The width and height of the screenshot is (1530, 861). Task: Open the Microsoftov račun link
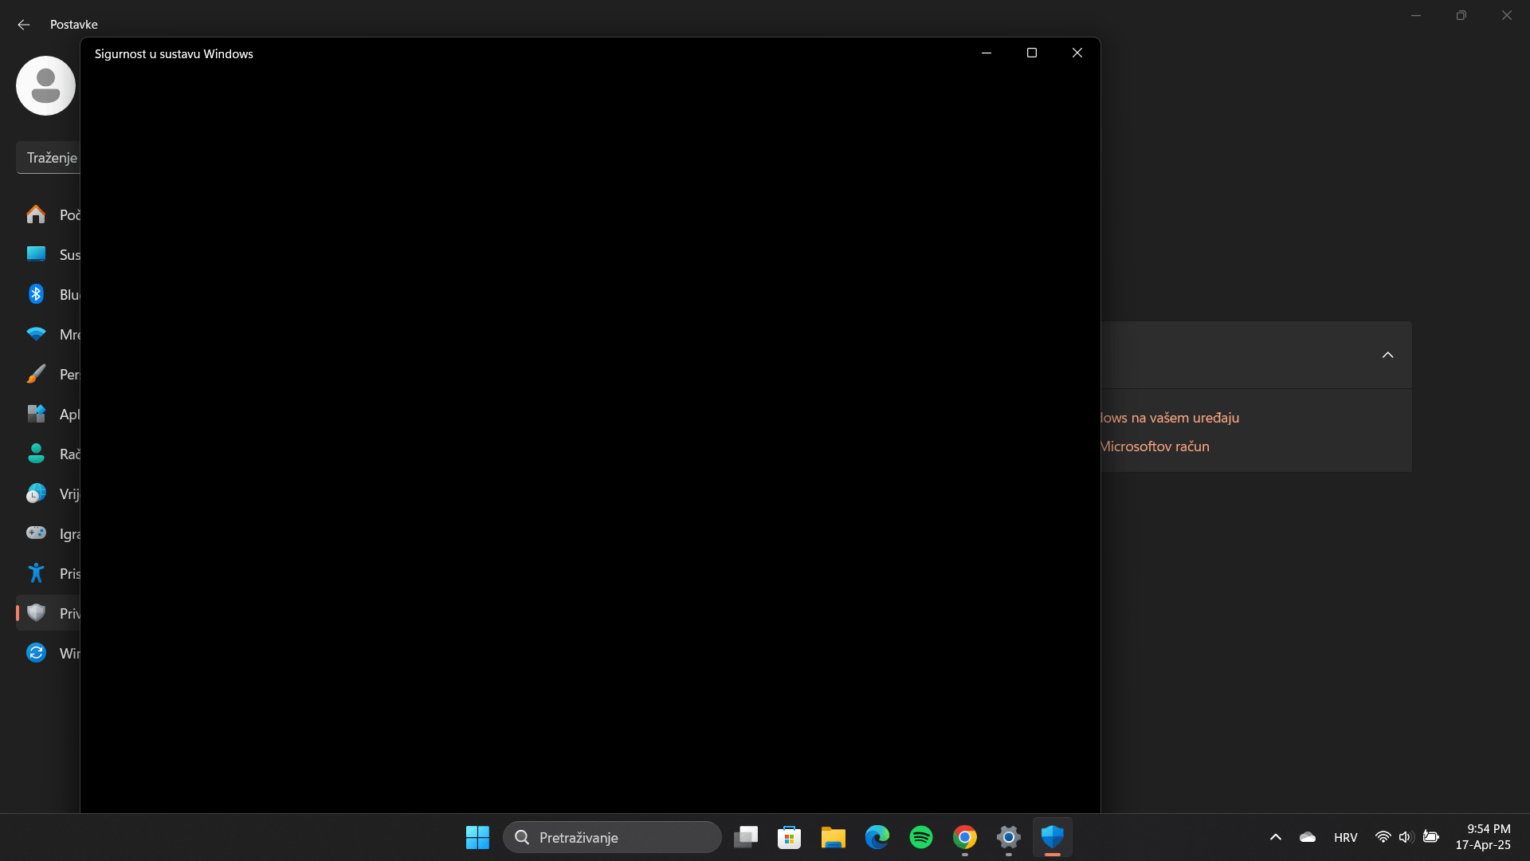coord(1154,446)
